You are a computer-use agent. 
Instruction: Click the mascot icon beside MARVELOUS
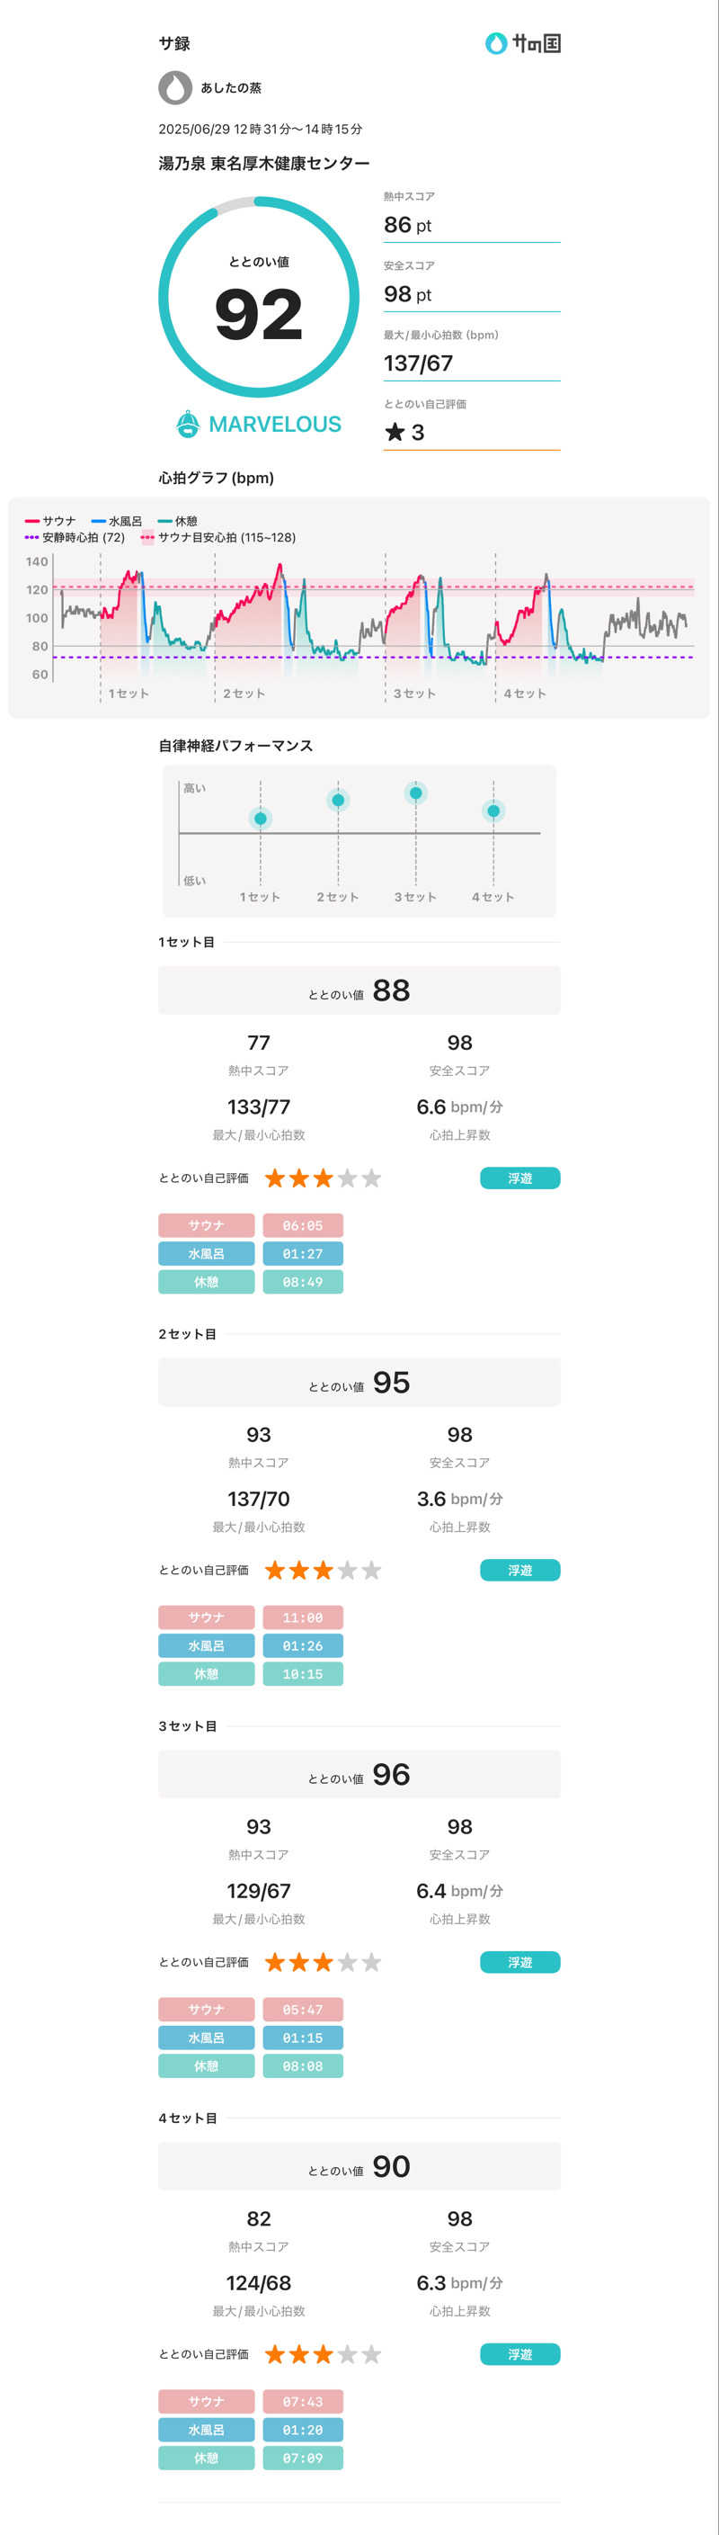tap(188, 424)
